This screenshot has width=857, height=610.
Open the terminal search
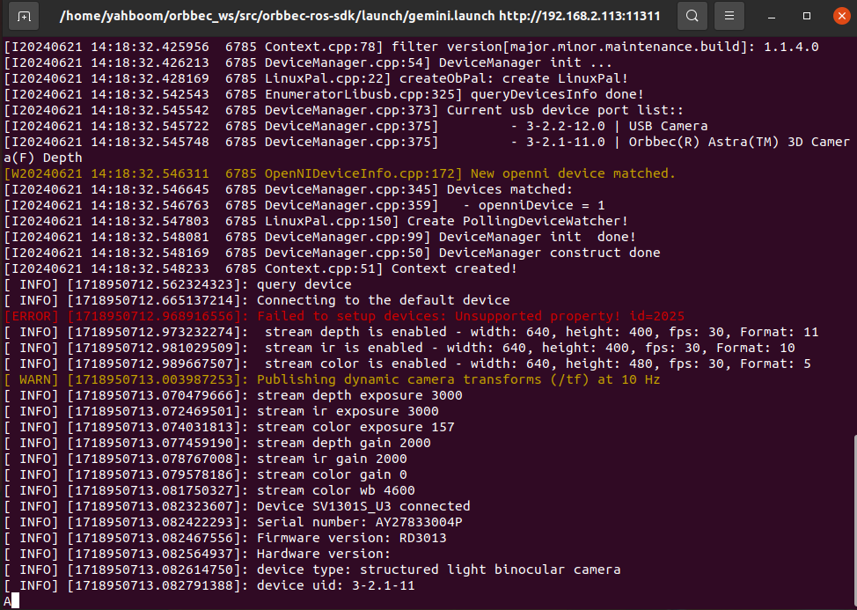coord(692,16)
